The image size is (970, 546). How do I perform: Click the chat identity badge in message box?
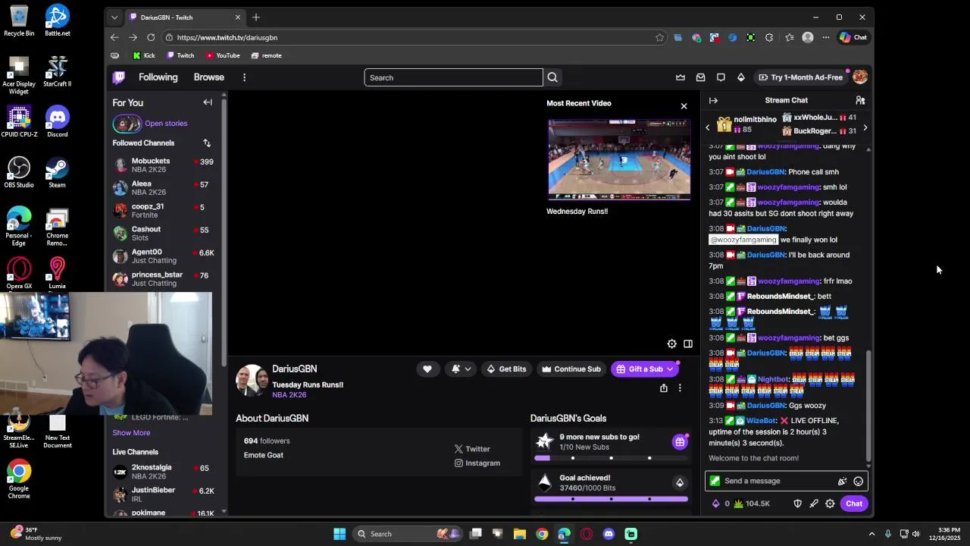pyautogui.click(x=715, y=481)
